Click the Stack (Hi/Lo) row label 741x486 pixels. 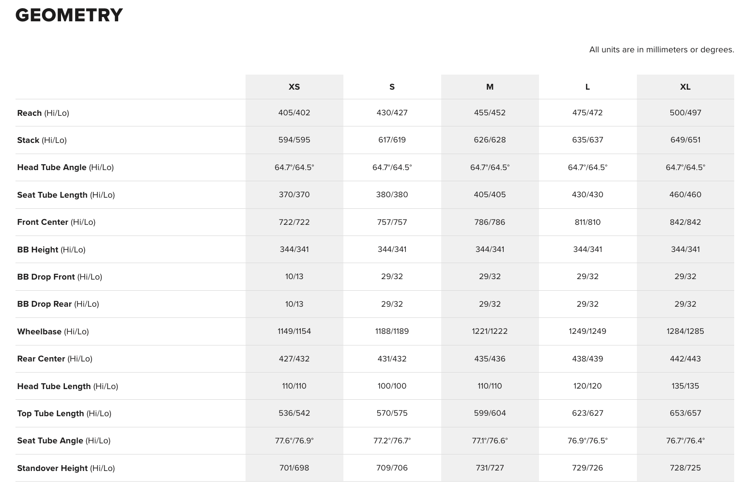click(42, 140)
